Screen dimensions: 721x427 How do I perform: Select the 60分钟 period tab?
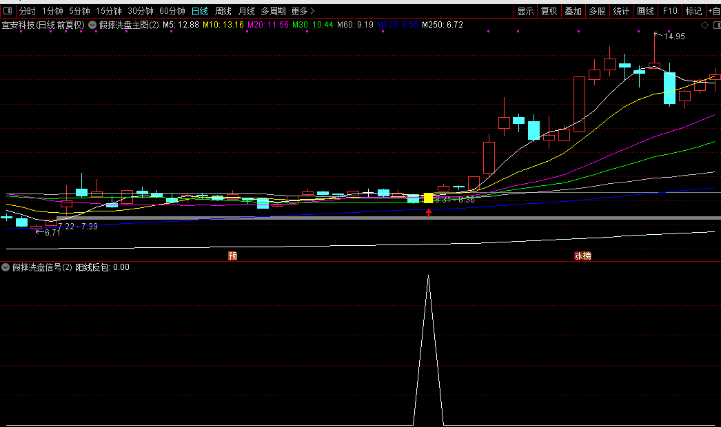[172, 11]
